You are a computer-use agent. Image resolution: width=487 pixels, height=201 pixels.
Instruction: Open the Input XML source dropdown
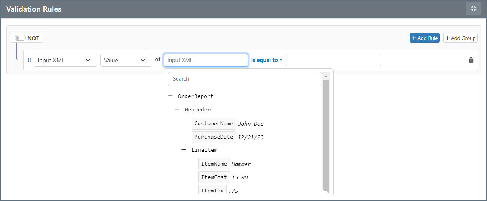65,60
